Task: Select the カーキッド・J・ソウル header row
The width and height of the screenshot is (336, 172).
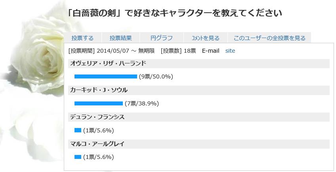Action: pyautogui.click(x=199, y=90)
